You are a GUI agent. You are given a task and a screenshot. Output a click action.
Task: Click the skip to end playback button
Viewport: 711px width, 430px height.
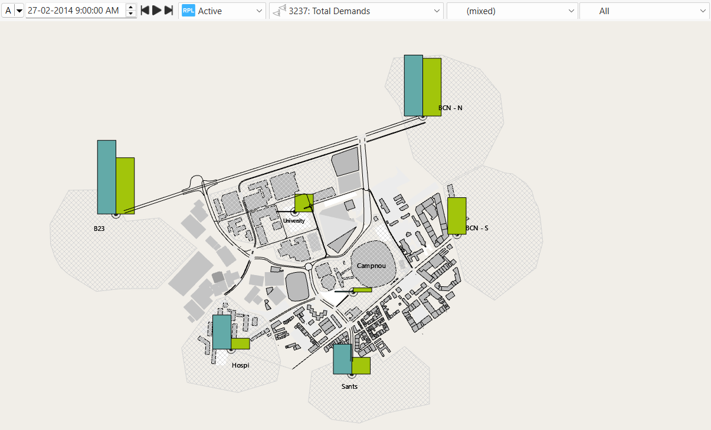coord(169,11)
